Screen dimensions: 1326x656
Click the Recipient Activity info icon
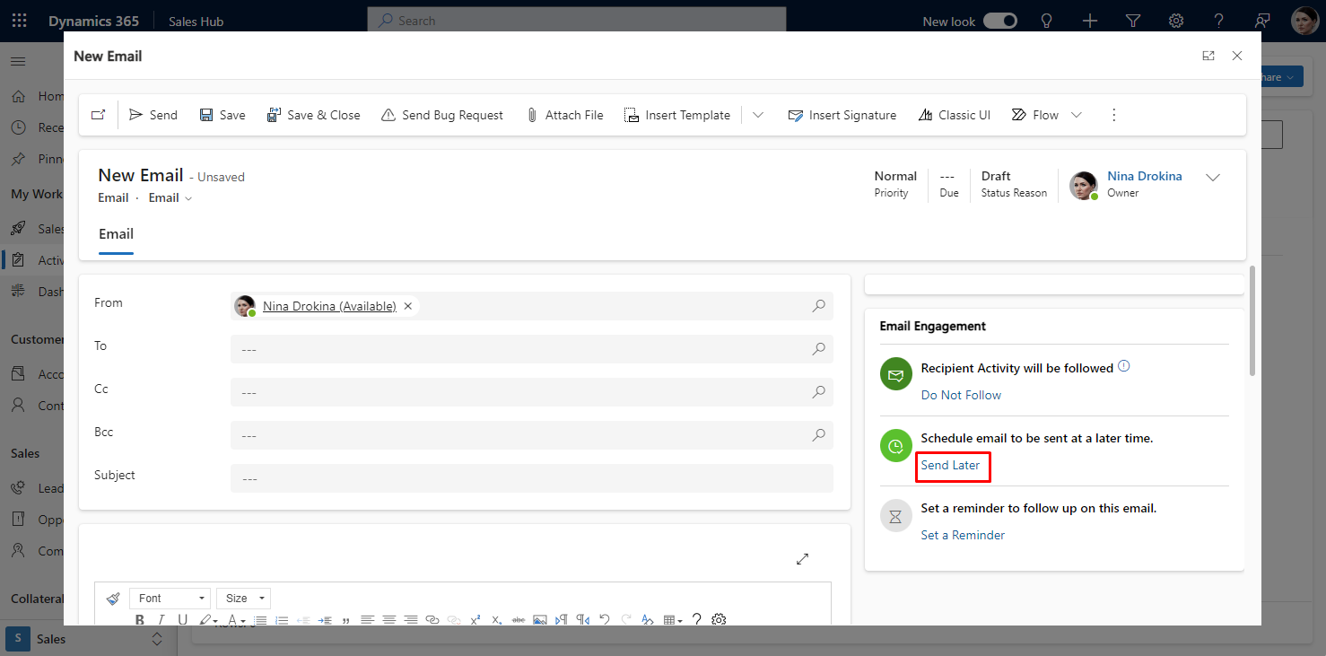[x=1124, y=366]
